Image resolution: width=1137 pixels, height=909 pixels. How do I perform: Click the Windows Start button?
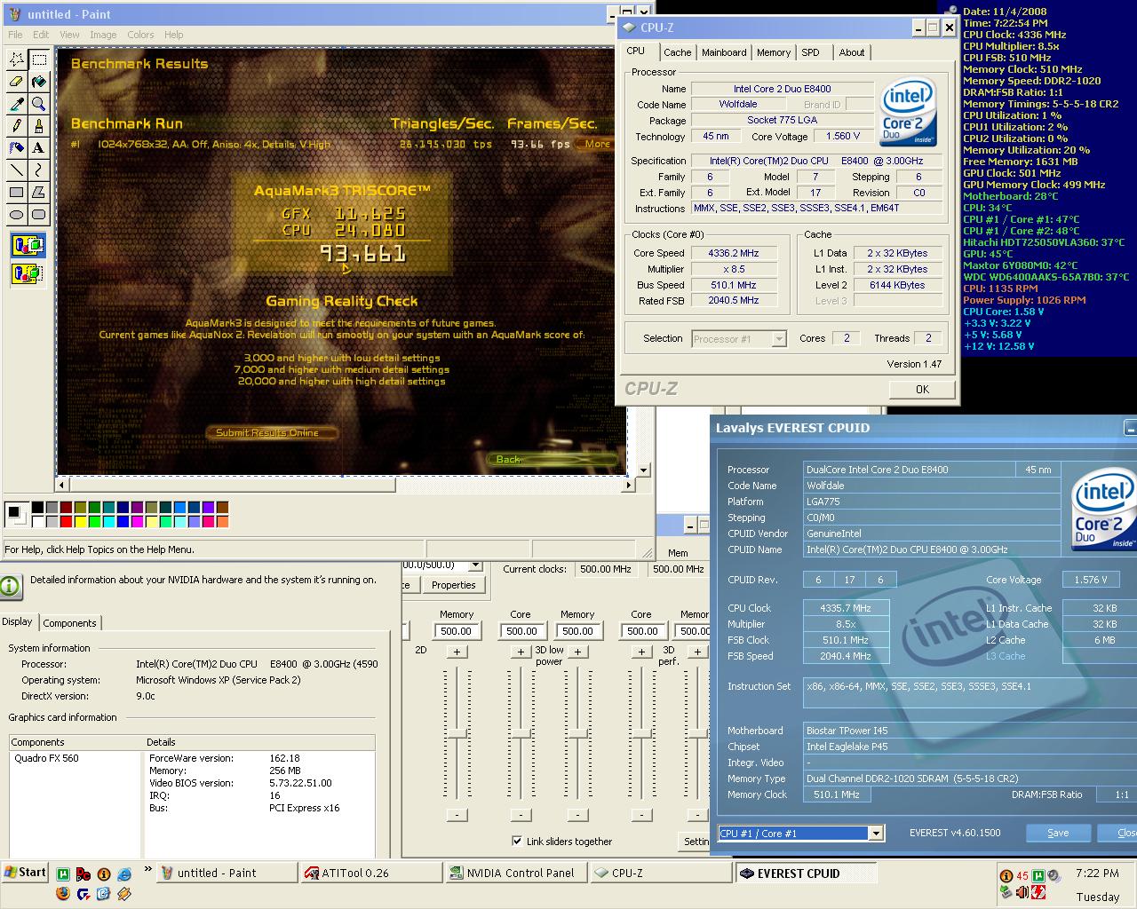(25, 873)
